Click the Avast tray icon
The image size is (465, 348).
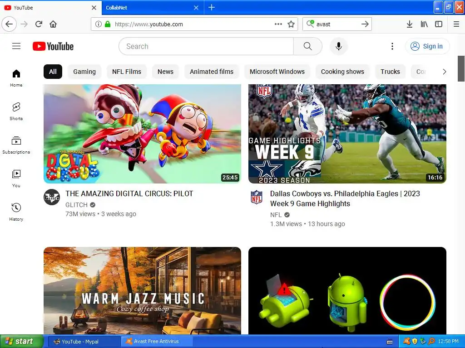pos(407,341)
